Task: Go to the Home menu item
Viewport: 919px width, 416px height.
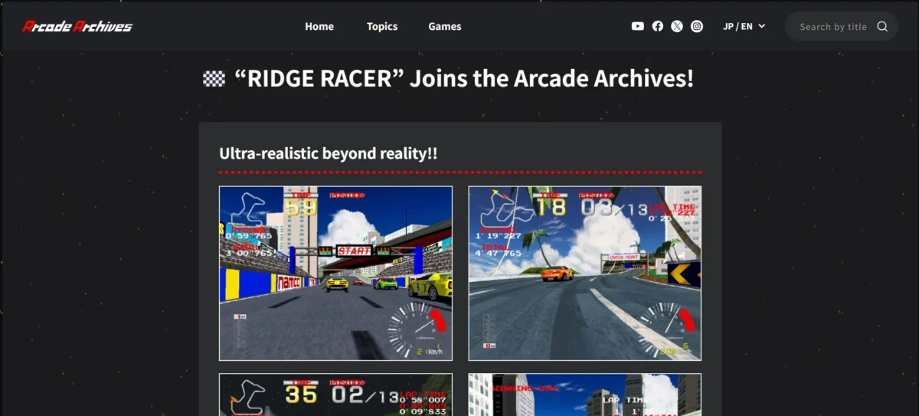Action: (x=319, y=26)
